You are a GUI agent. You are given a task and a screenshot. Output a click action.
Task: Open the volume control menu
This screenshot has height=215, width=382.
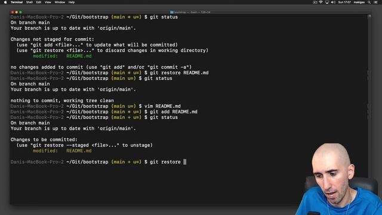pos(333,2)
